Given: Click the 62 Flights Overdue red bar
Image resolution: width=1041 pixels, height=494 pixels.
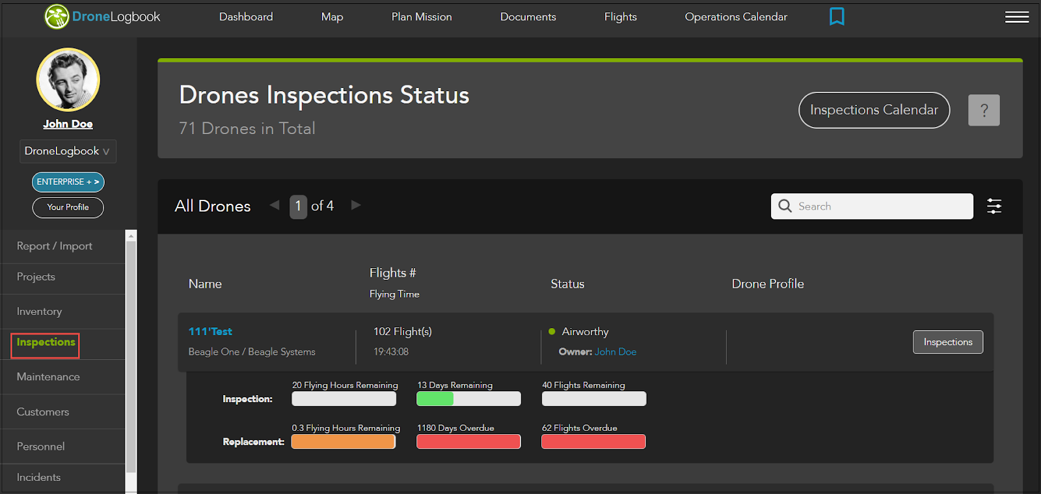Looking at the screenshot, I should (593, 442).
